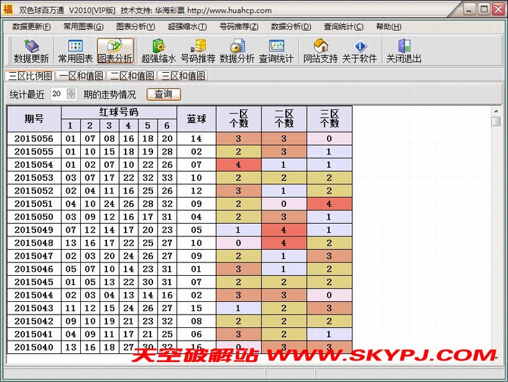Click the 数据分析 toolbar icon

pos(237,51)
